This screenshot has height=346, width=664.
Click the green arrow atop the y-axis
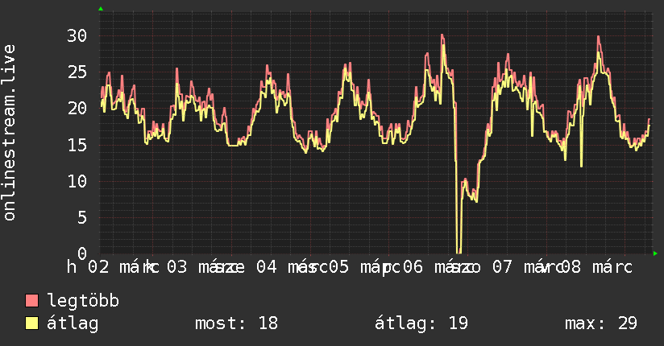(101, 9)
